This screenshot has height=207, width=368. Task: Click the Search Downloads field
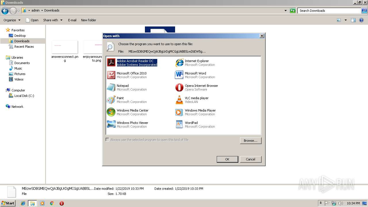[329, 11]
